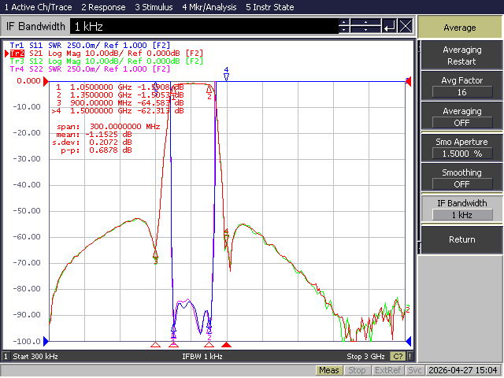504x378 pixels.
Task: Open the 1 Active Ch/Trace menu
Action: [38, 7]
